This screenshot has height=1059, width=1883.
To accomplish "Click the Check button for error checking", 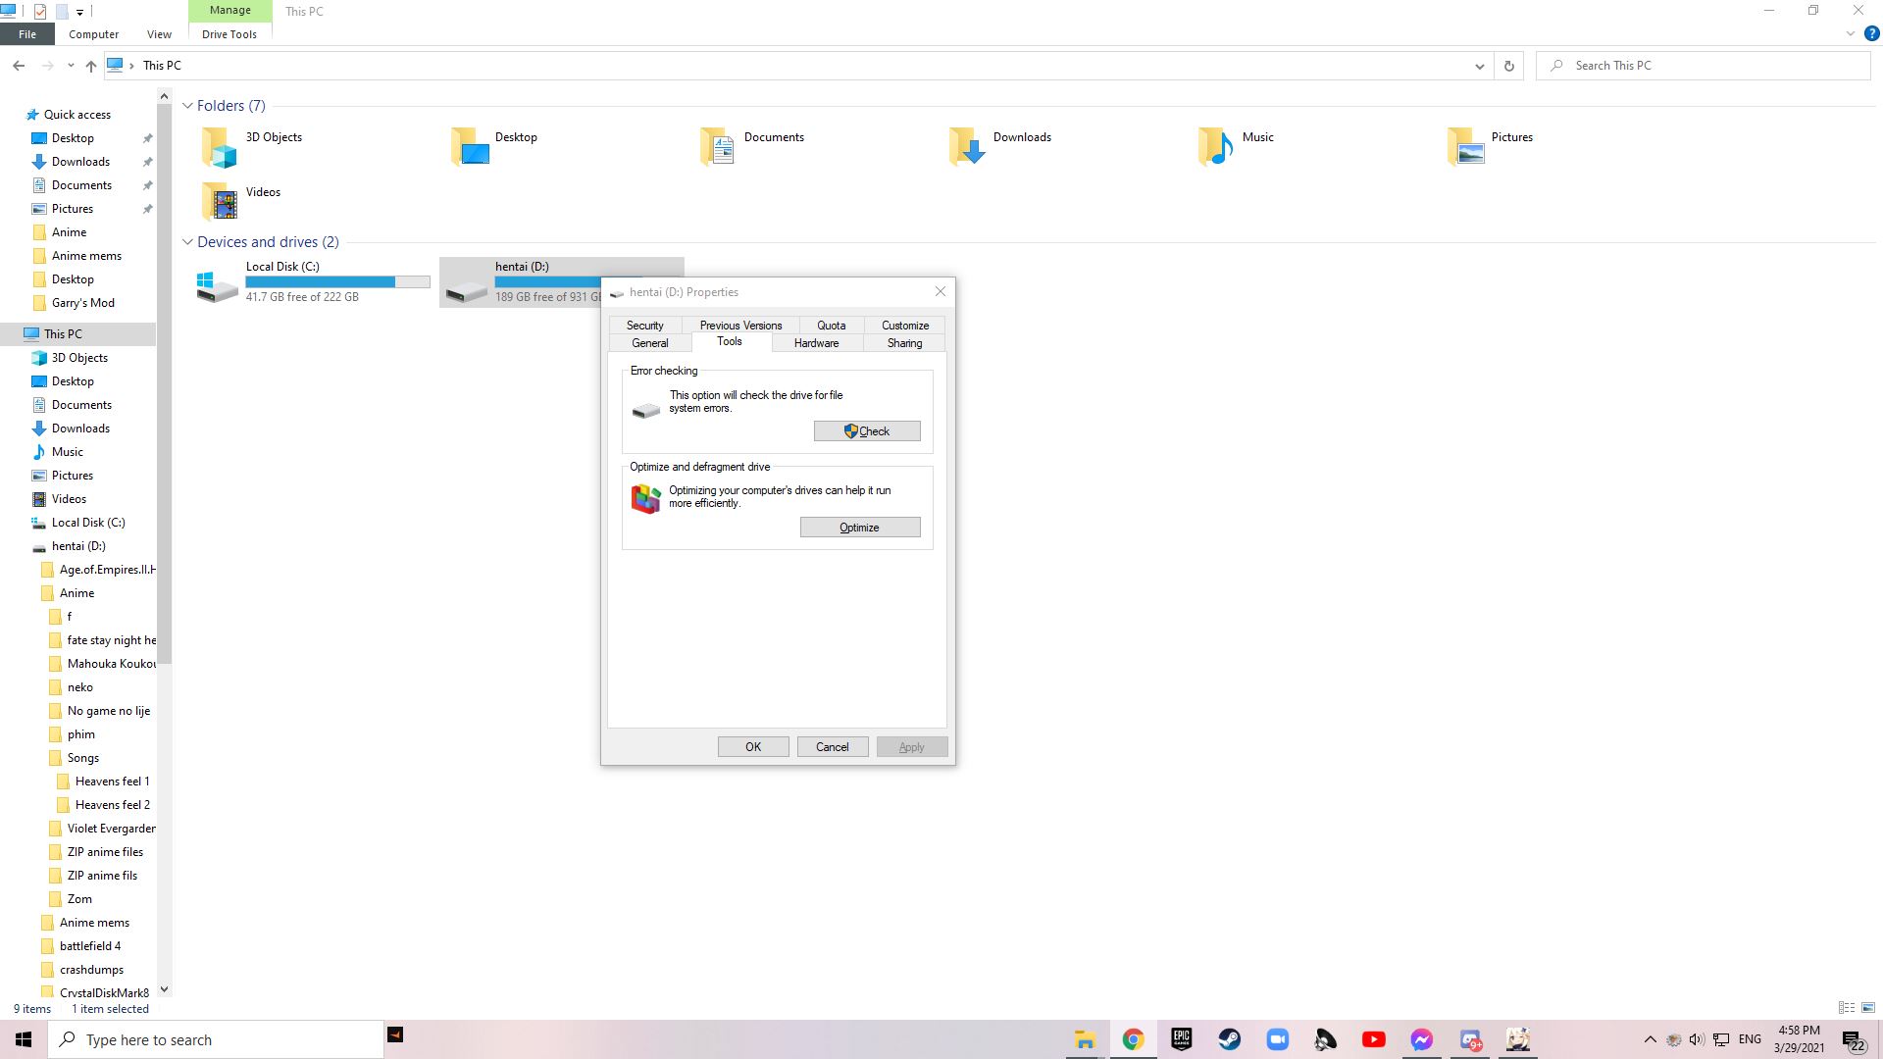I will click(866, 431).
